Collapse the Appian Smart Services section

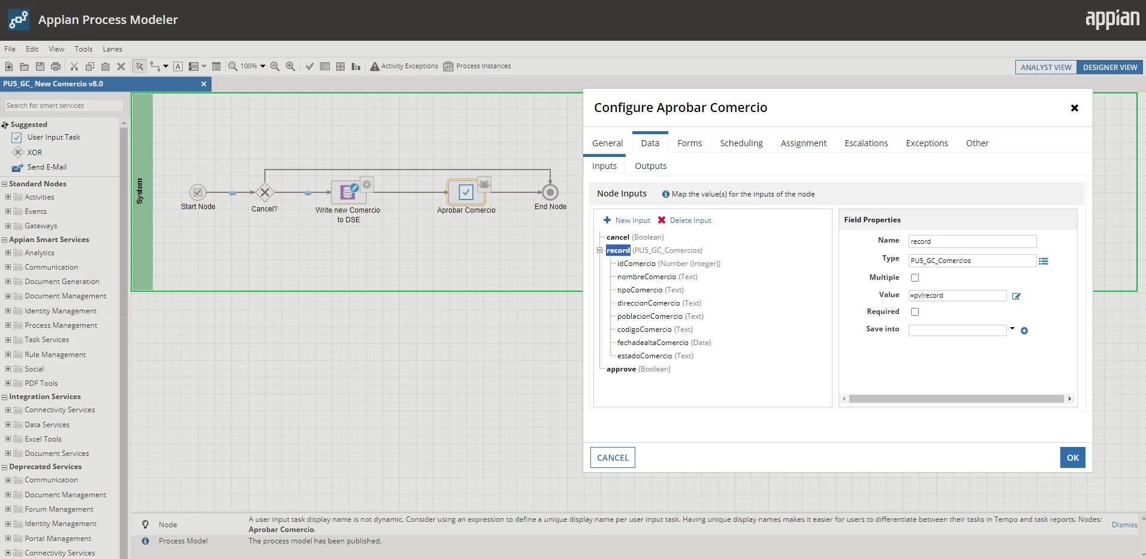point(4,240)
